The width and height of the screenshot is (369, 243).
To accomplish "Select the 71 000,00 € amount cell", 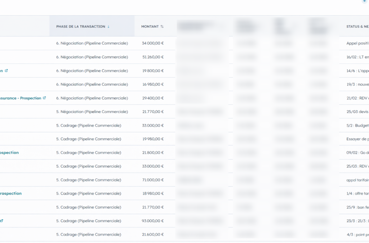I will pos(153,180).
